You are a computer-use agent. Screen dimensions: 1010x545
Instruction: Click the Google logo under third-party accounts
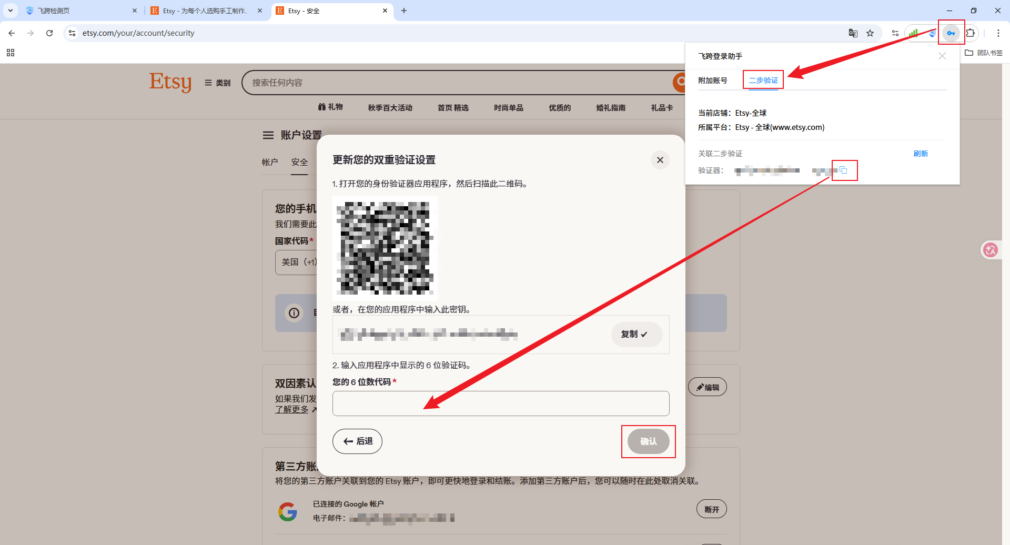pos(287,511)
